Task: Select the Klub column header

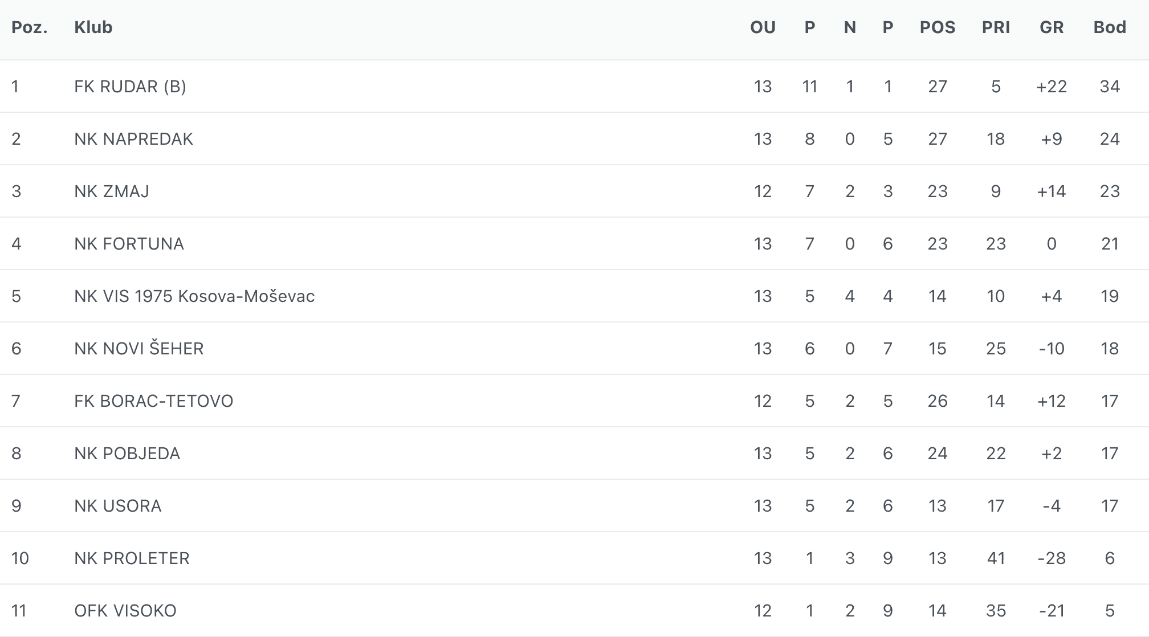Action: point(93,27)
